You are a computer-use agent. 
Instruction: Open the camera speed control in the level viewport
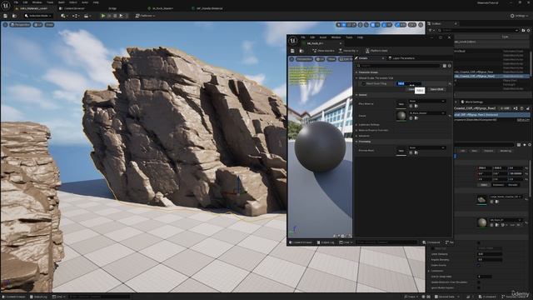tap(412, 25)
